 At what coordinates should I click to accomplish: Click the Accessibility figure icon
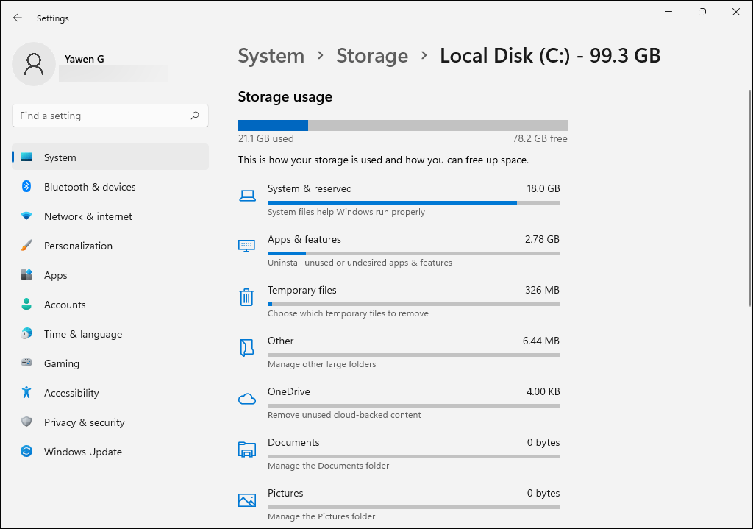point(26,393)
